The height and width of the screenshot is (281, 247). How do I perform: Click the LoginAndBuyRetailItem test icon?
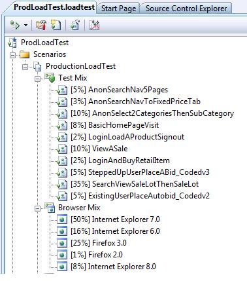click(x=62, y=161)
